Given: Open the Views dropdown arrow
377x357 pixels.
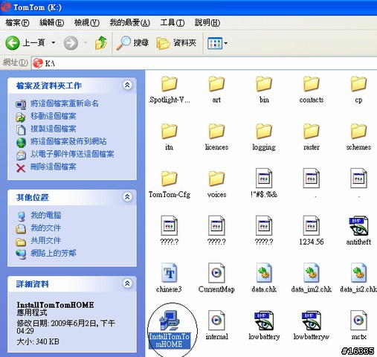Looking at the screenshot, I should coord(225,43).
